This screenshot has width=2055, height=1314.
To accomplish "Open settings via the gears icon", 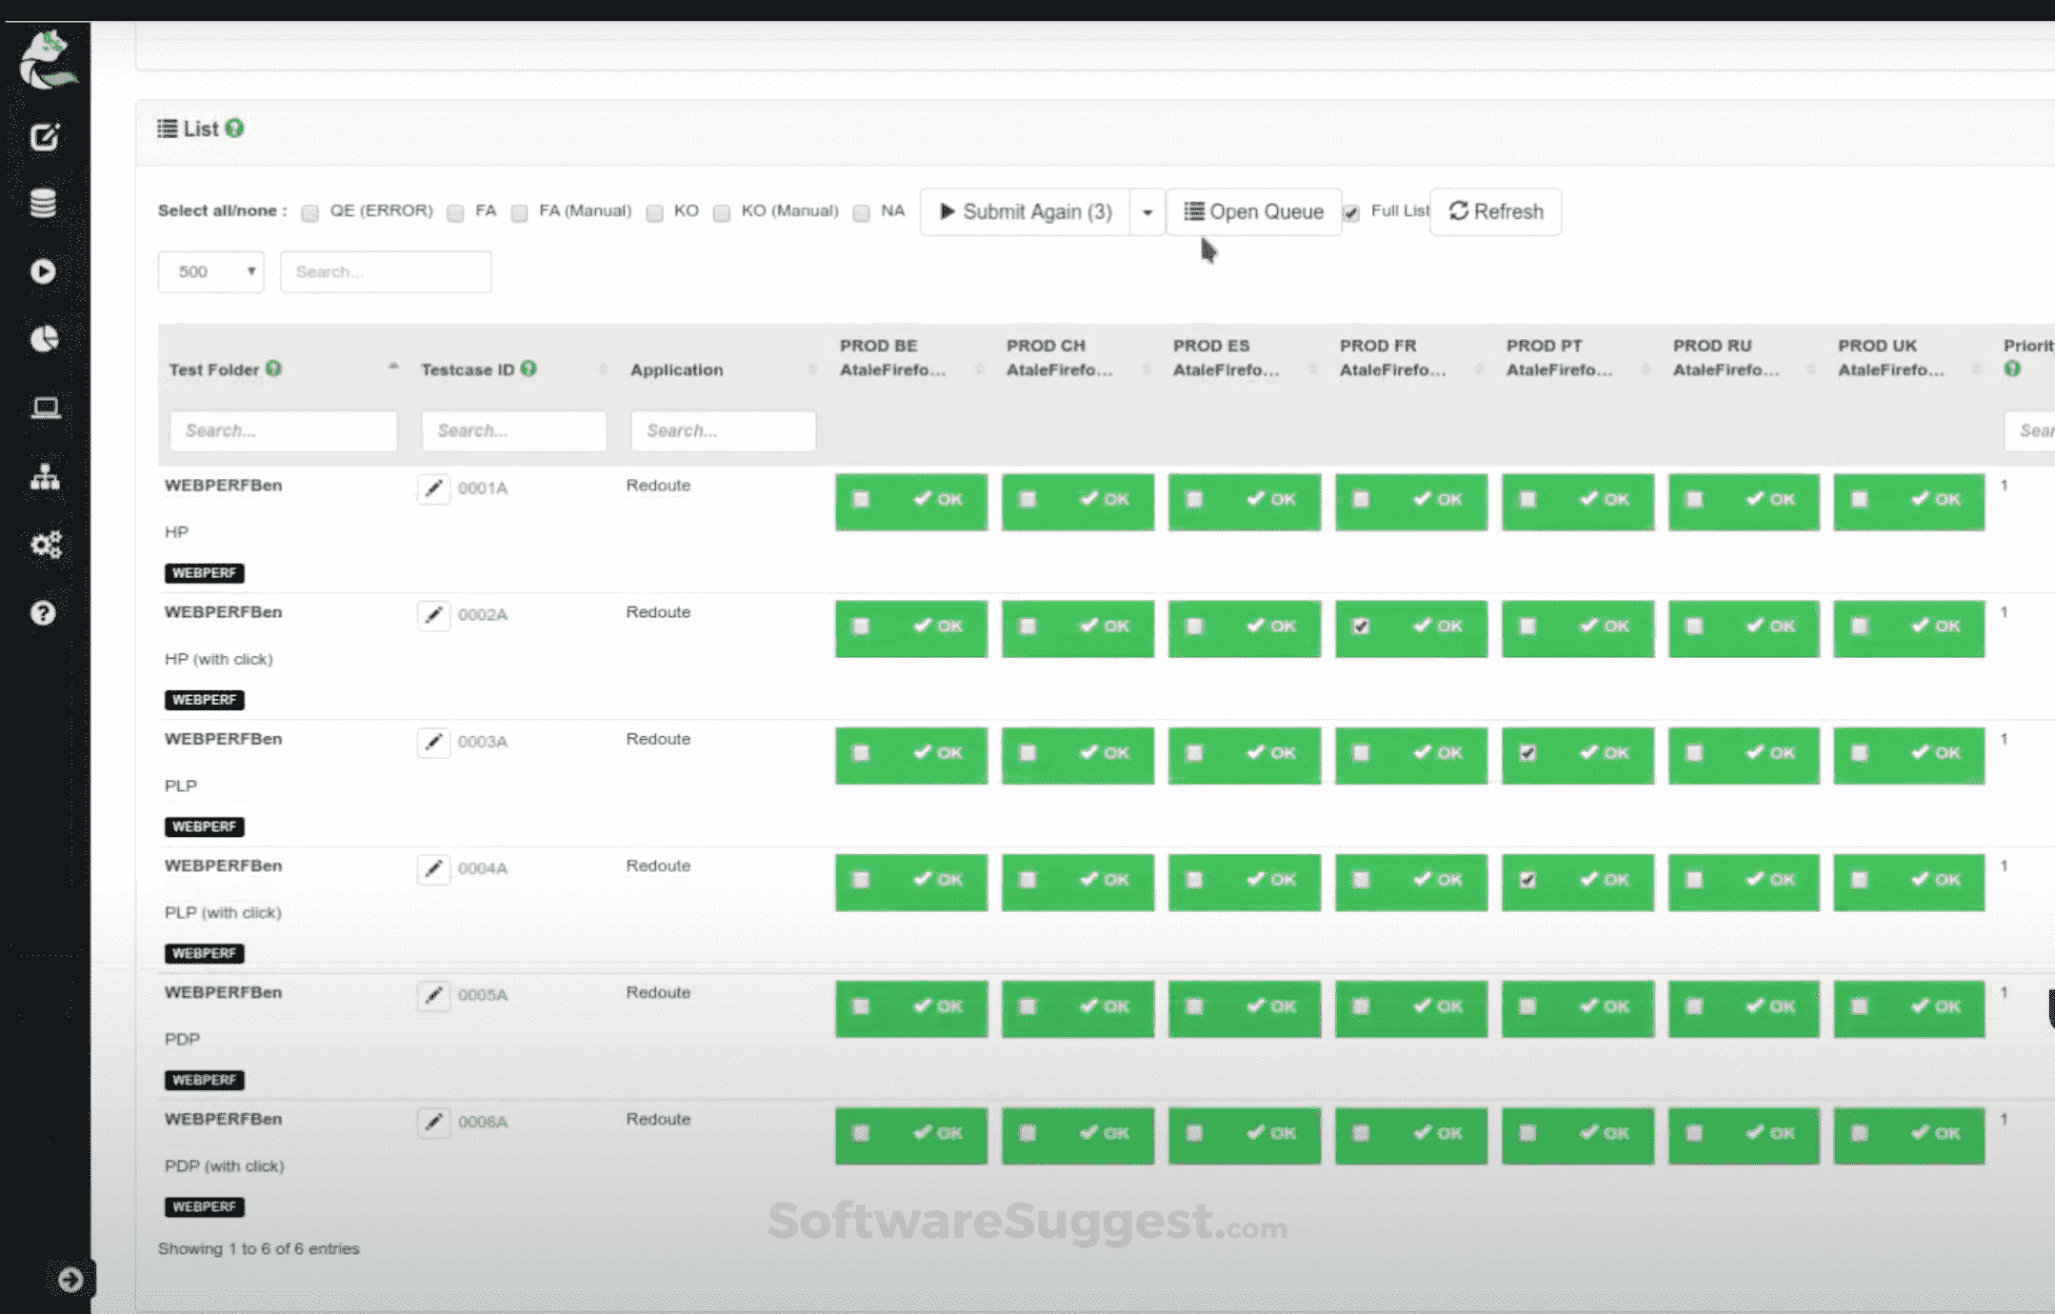I will 44,545.
